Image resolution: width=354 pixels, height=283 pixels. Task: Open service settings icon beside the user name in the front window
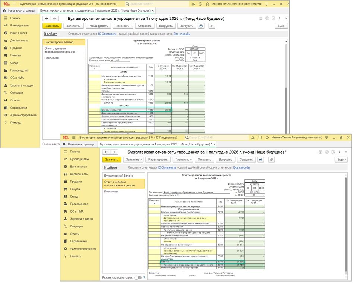[326, 138]
